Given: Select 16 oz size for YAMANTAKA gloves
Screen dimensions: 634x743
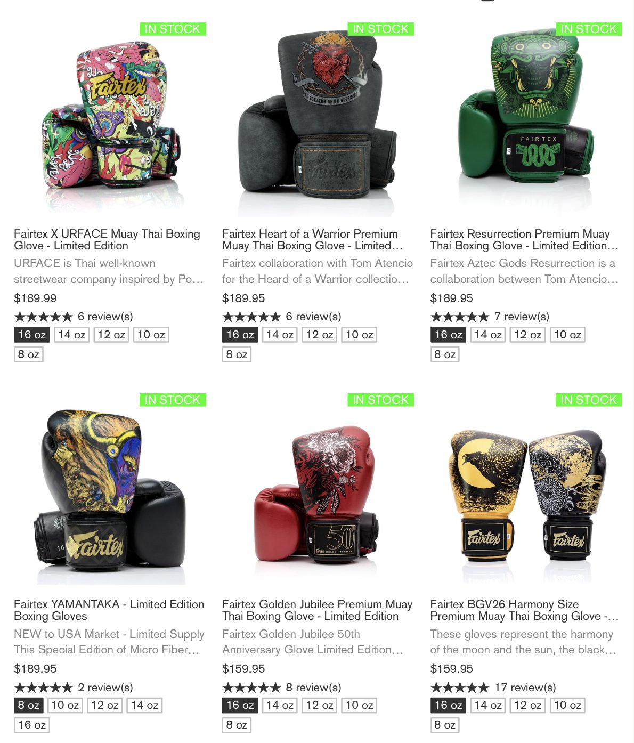Looking at the screenshot, I should [32, 725].
